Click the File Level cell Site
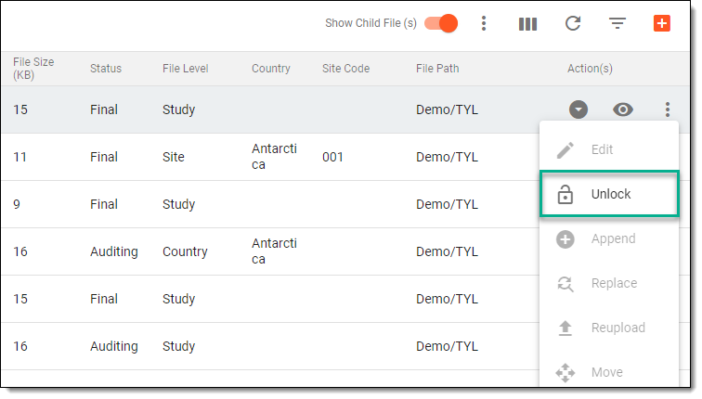The image size is (702, 399). coord(174,157)
